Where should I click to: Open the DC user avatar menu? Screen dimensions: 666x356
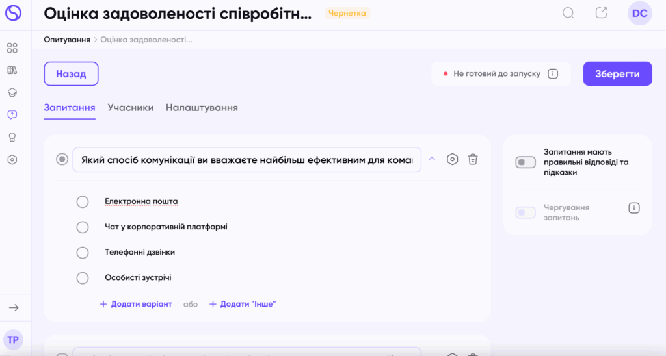click(639, 14)
